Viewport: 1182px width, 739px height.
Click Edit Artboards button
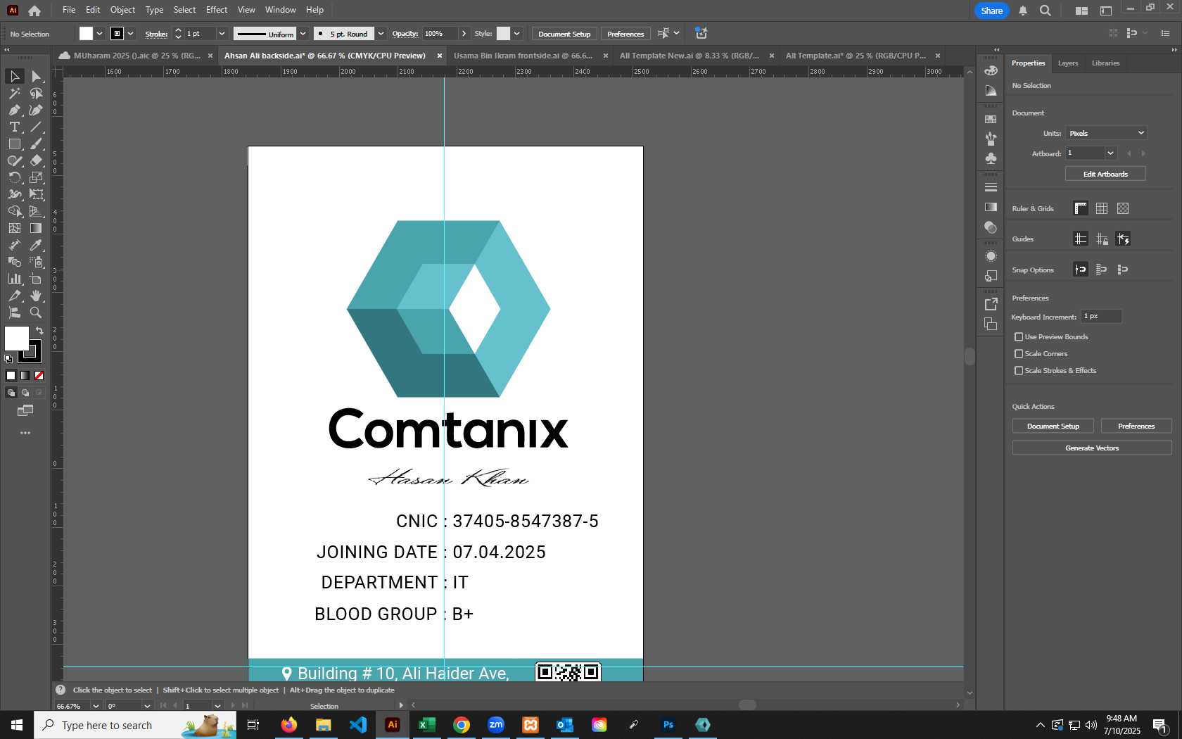coord(1105,174)
